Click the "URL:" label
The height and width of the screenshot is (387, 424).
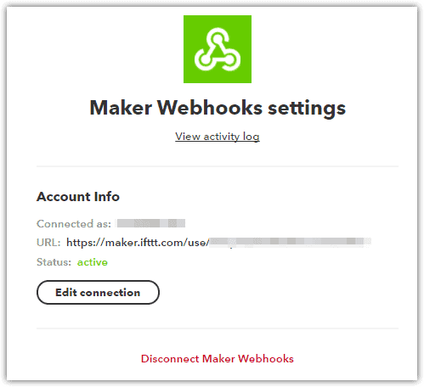coord(48,243)
